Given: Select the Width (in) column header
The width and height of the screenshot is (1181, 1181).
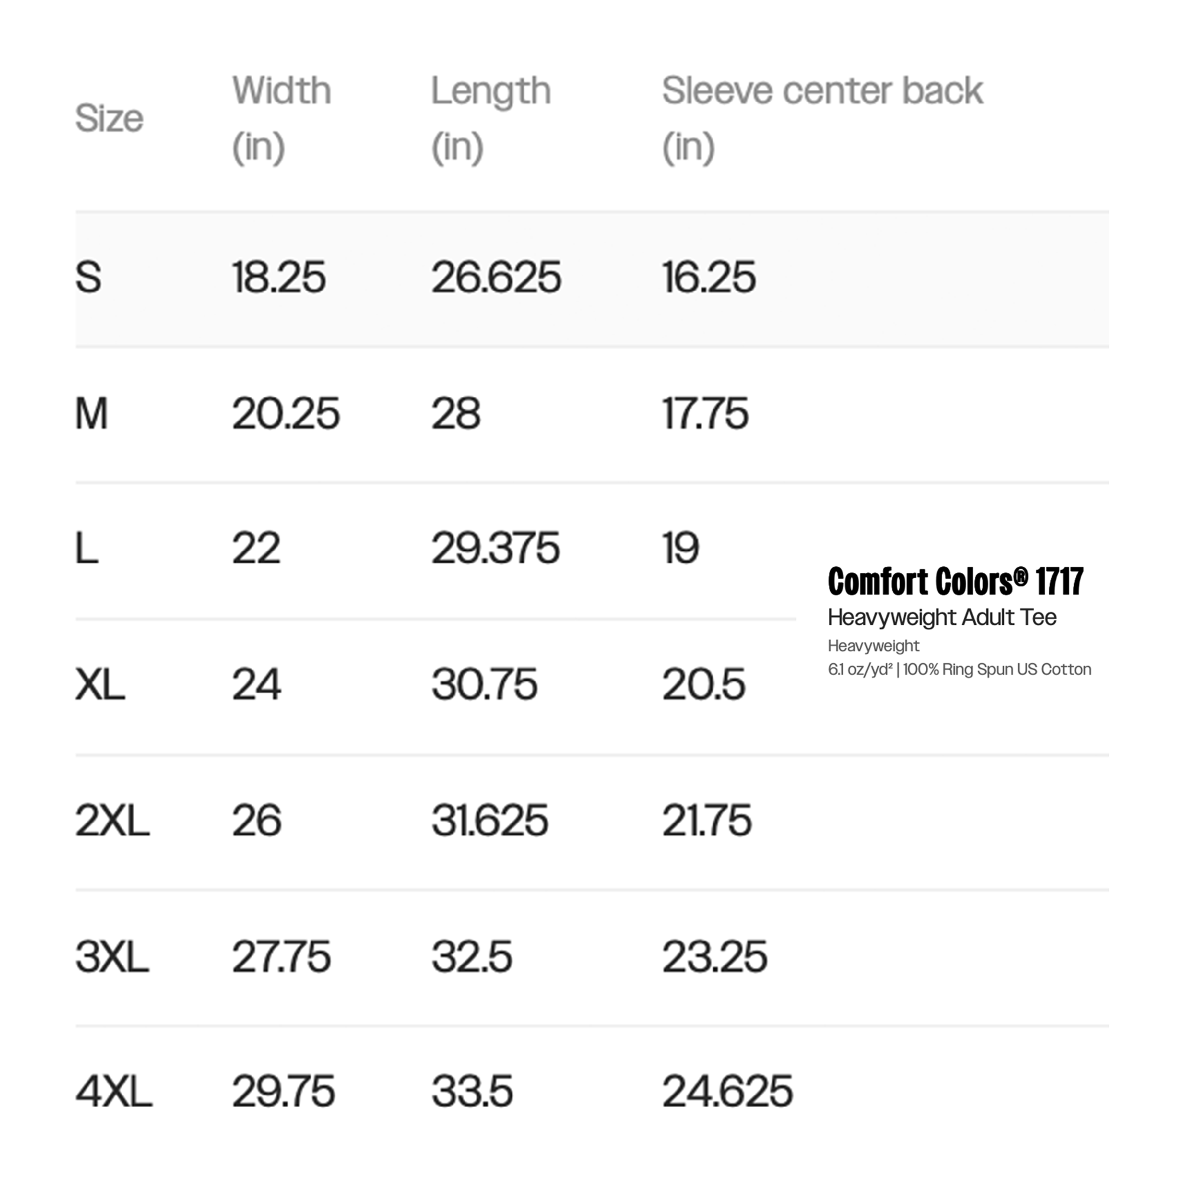Looking at the screenshot, I should click(x=282, y=119).
